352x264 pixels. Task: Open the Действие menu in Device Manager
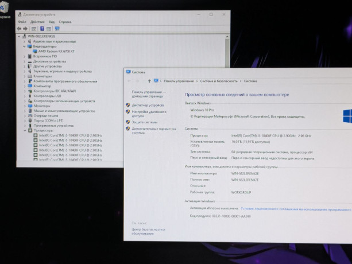point(37,22)
